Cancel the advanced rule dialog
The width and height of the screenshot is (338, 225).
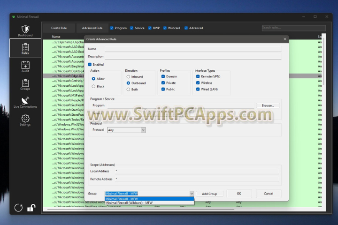click(269, 194)
